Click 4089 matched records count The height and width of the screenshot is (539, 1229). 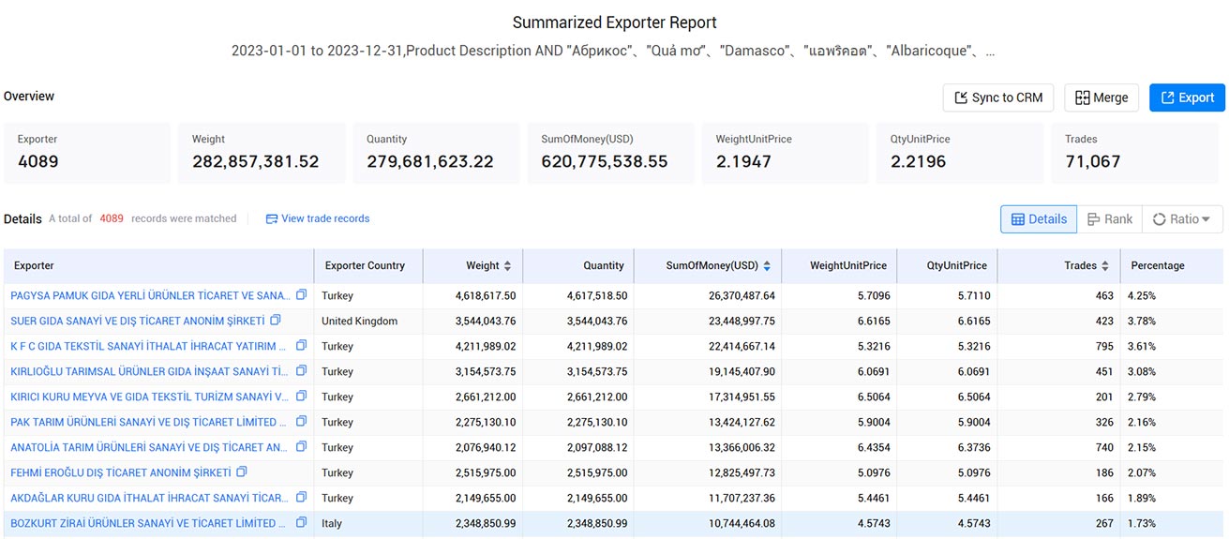pyautogui.click(x=112, y=218)
